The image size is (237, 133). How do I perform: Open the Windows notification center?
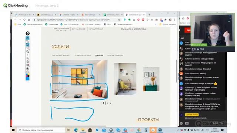(222, 130)
